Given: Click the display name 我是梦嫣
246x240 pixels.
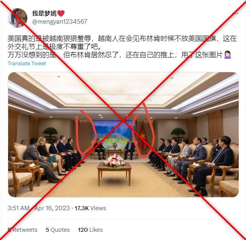Looking at the screenshot, I should click(44, 13).
